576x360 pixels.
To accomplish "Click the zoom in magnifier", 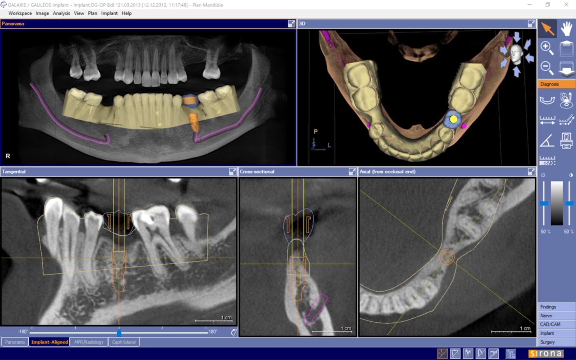I will click(x=547, y=48).
